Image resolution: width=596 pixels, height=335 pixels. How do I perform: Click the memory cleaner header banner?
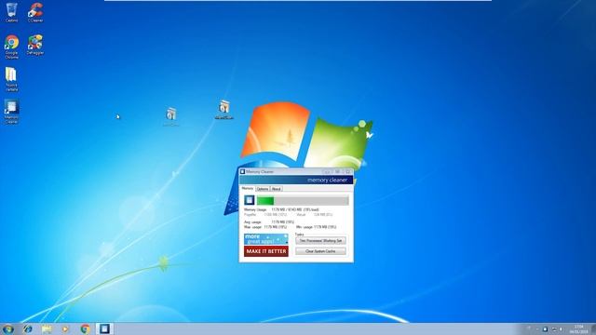(296, 180)
